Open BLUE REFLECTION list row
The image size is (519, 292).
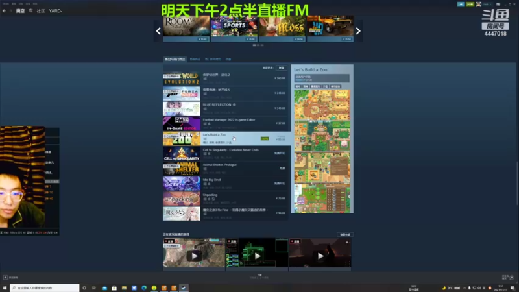[225, 108]
